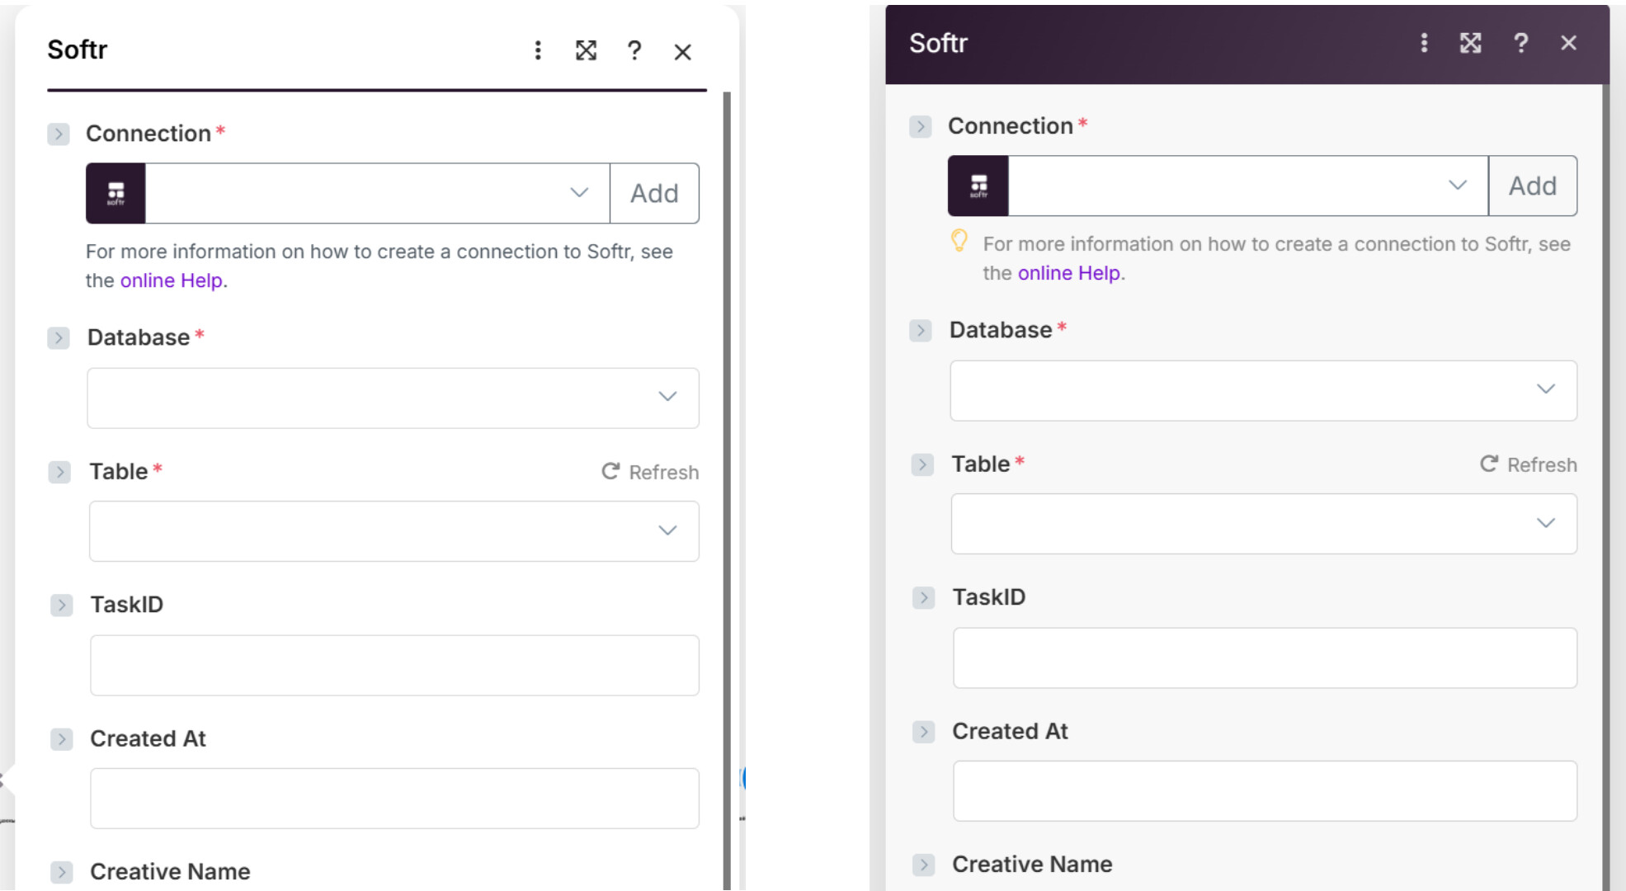
Task: Click expand-arrows icon in white-header Softr panel
Action: tap(586, 51)
